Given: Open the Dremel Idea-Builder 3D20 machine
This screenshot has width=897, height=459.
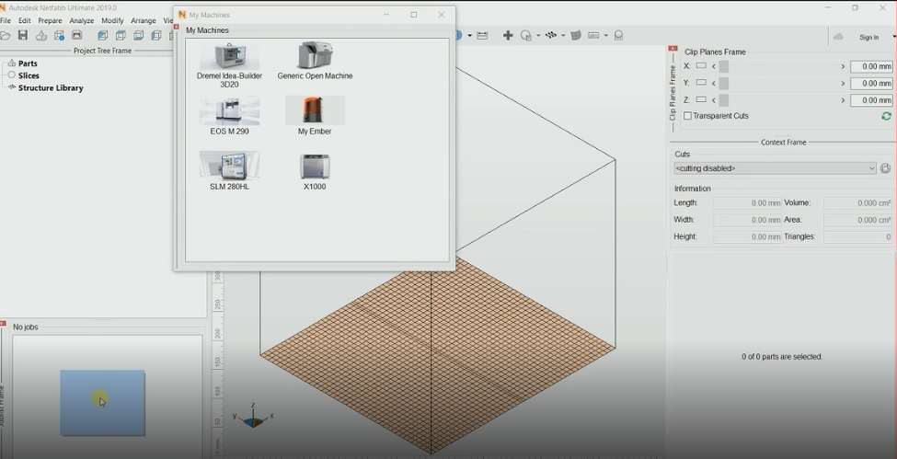Looking at the screenshot, I should [x=229, y=64].
